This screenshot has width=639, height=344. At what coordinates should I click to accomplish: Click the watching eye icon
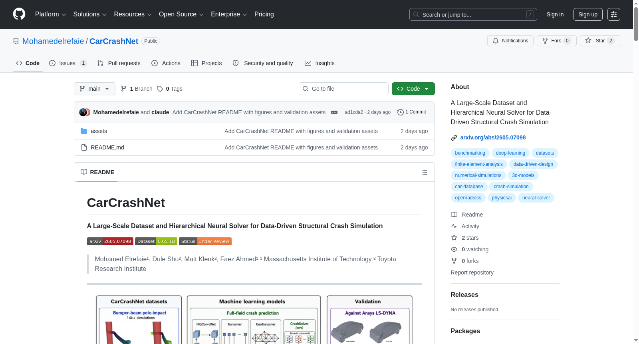point(454,249)
